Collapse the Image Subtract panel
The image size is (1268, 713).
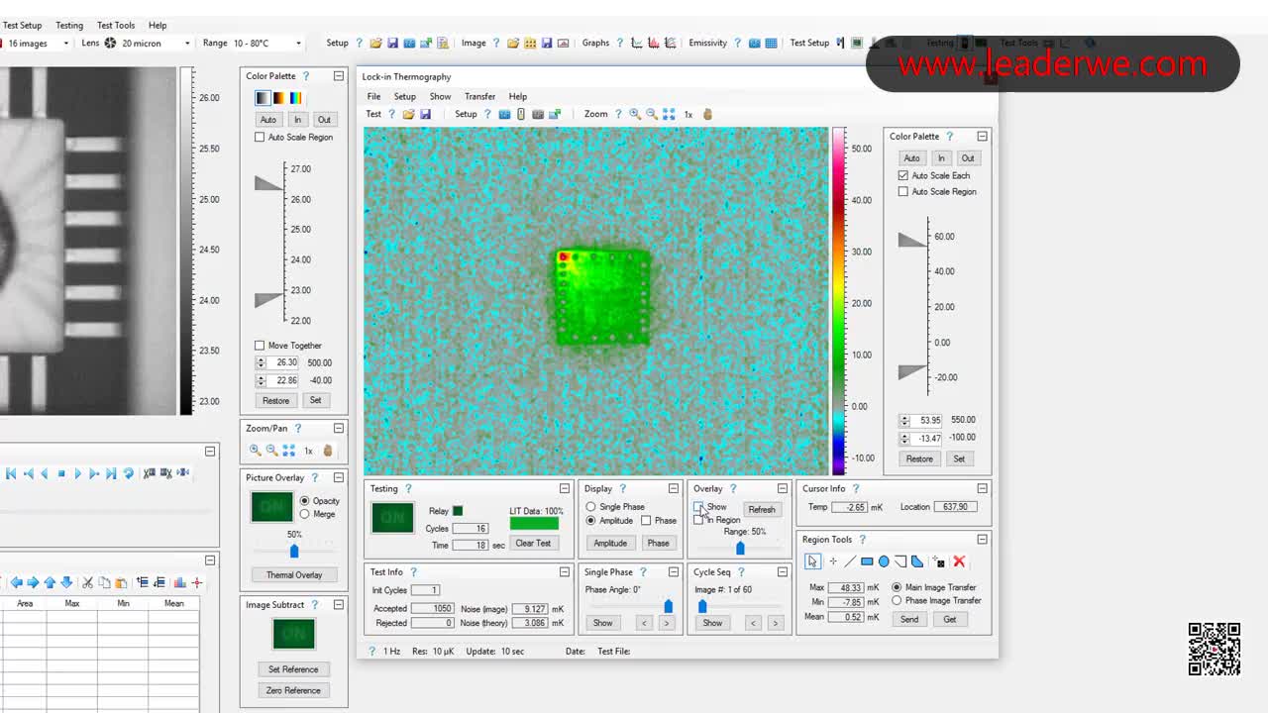[339, 605]
